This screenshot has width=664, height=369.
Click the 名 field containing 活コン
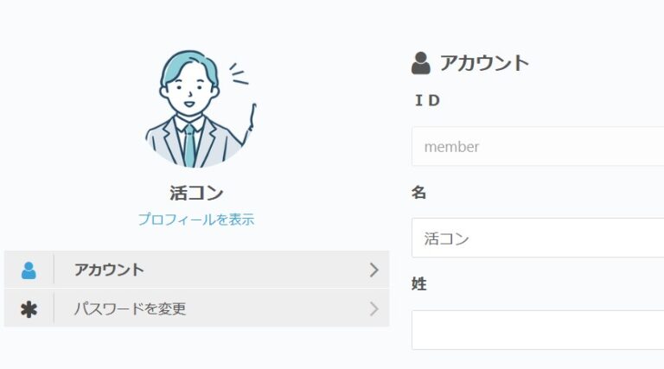point(538,239)
